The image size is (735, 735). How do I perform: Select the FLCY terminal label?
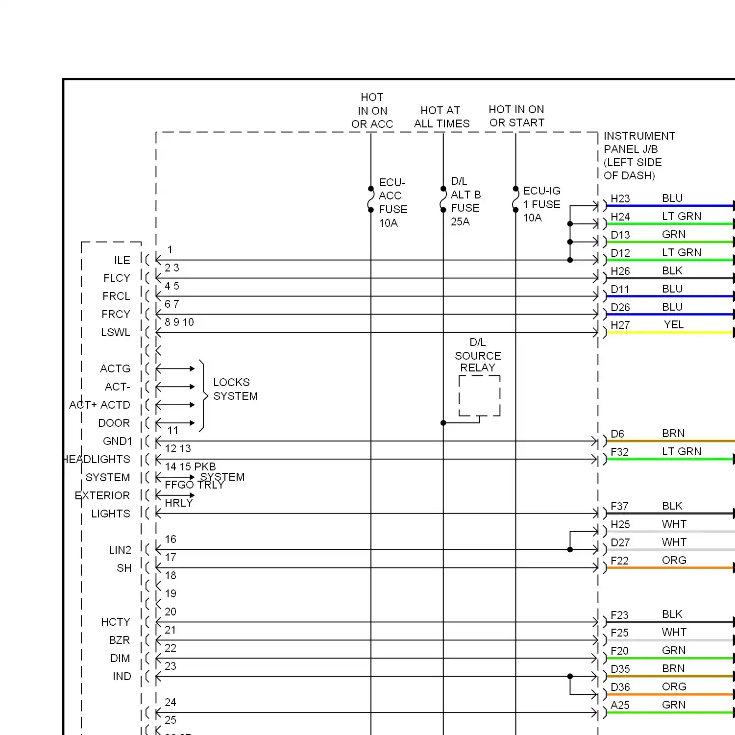(117, 278)
